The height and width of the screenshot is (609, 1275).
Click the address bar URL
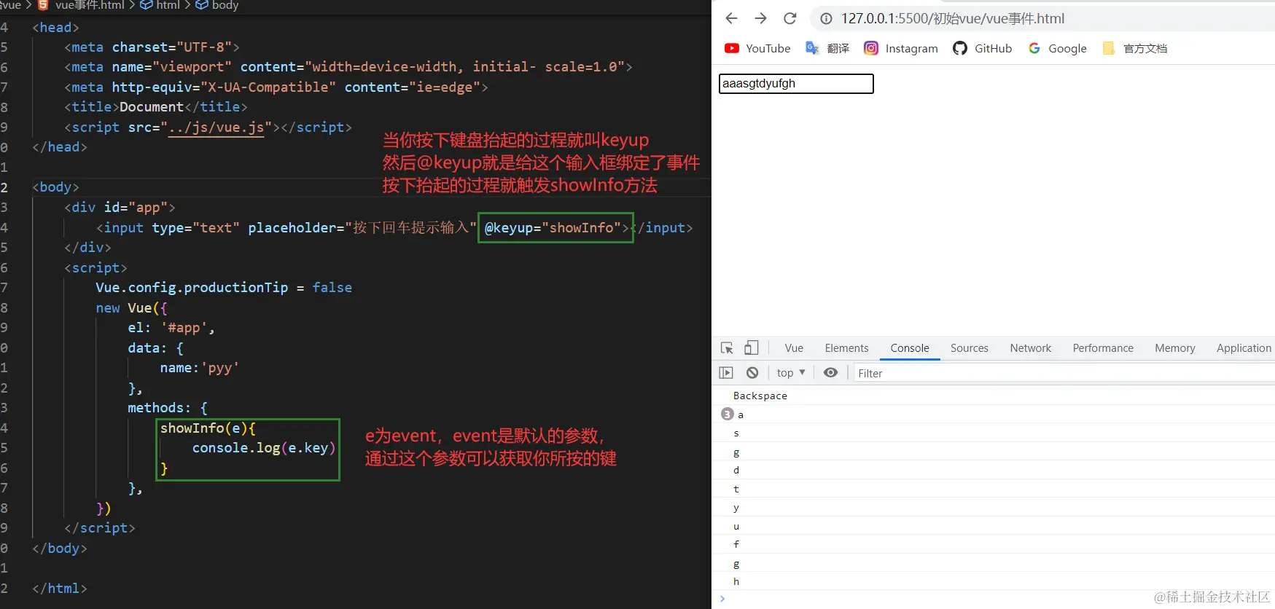click(953, 19)
